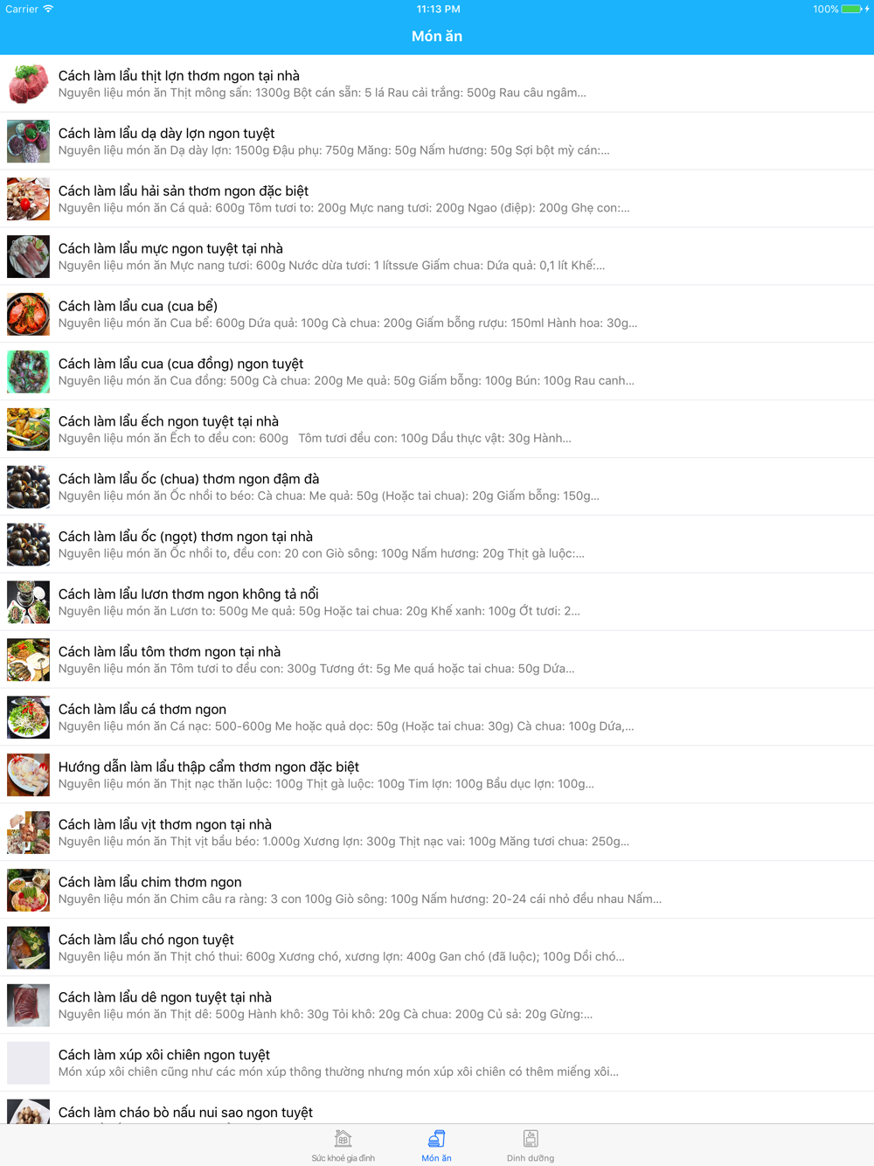Viewport: 874px width, 1166px height.
Task: Tap the lẩu dạ dày lợn thumbnail
Action: coord(28,142)
